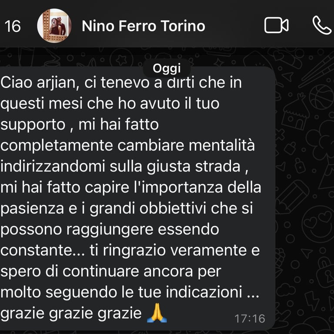Image resolution: width=334 pixels, height=334 pixels.
Task: Tap the line 'possono raggiungere essendo'
Action: tap(110, 230)
